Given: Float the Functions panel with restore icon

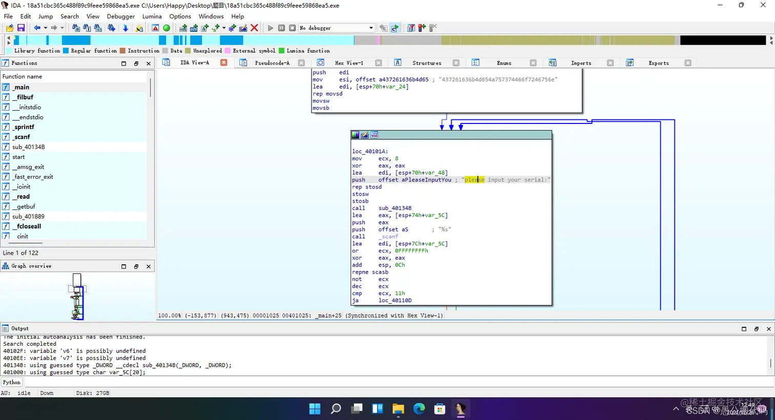Looking at the screenshot, I should 136,64.
